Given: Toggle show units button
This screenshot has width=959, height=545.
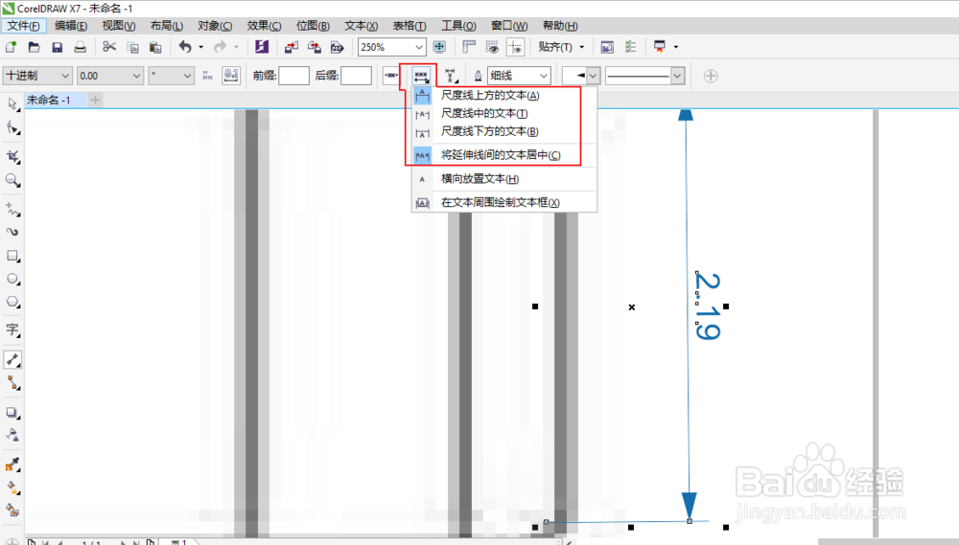Looking at the screenshot, I should coord(207,76).
